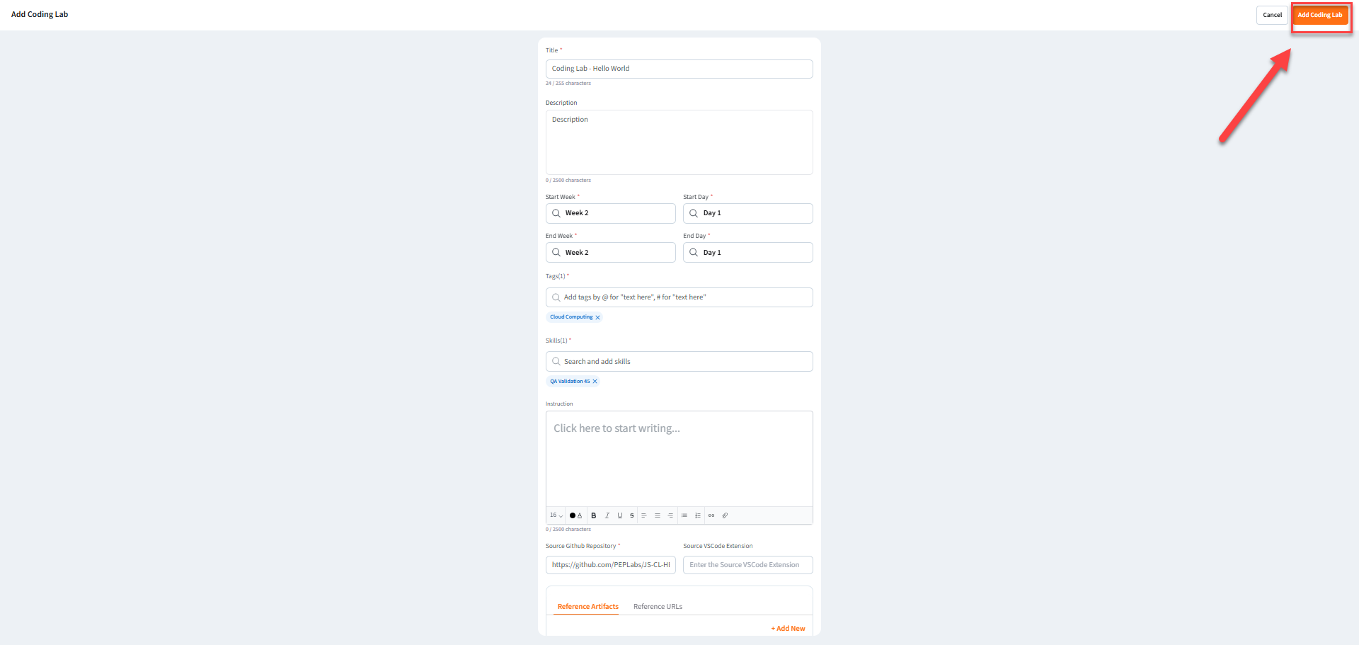The width and height of the screenshot is (1359, 645).
Task: Open the font size 16 dropdown
Action: [556, 515]
